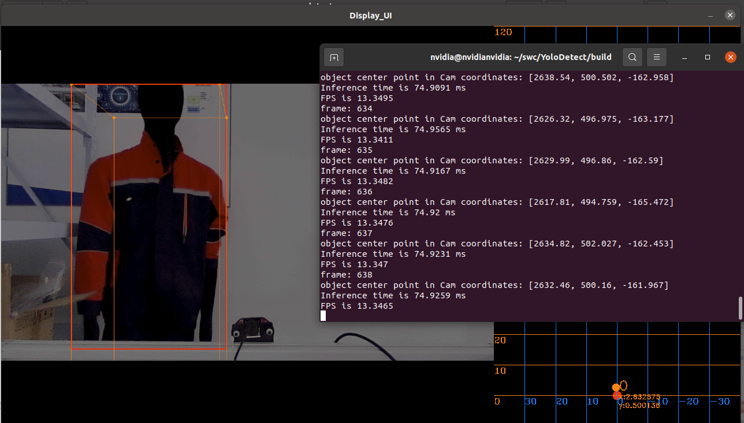Click the '120' axis label in map

click(503, 32)
